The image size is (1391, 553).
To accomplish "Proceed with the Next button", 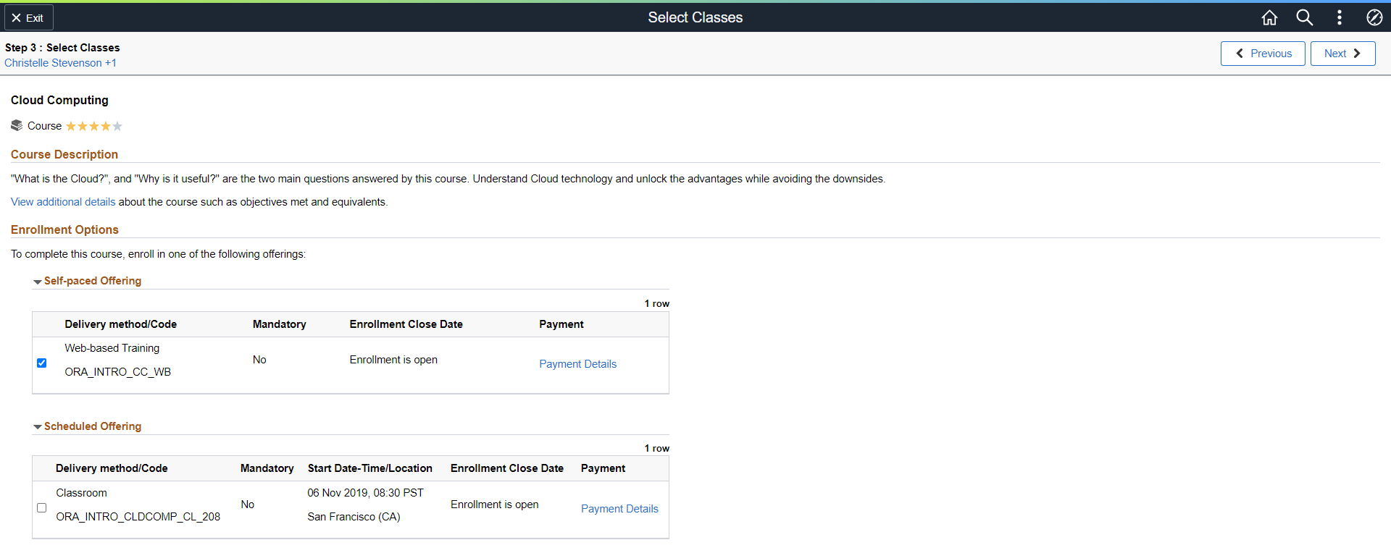I will coord(1342,54).
